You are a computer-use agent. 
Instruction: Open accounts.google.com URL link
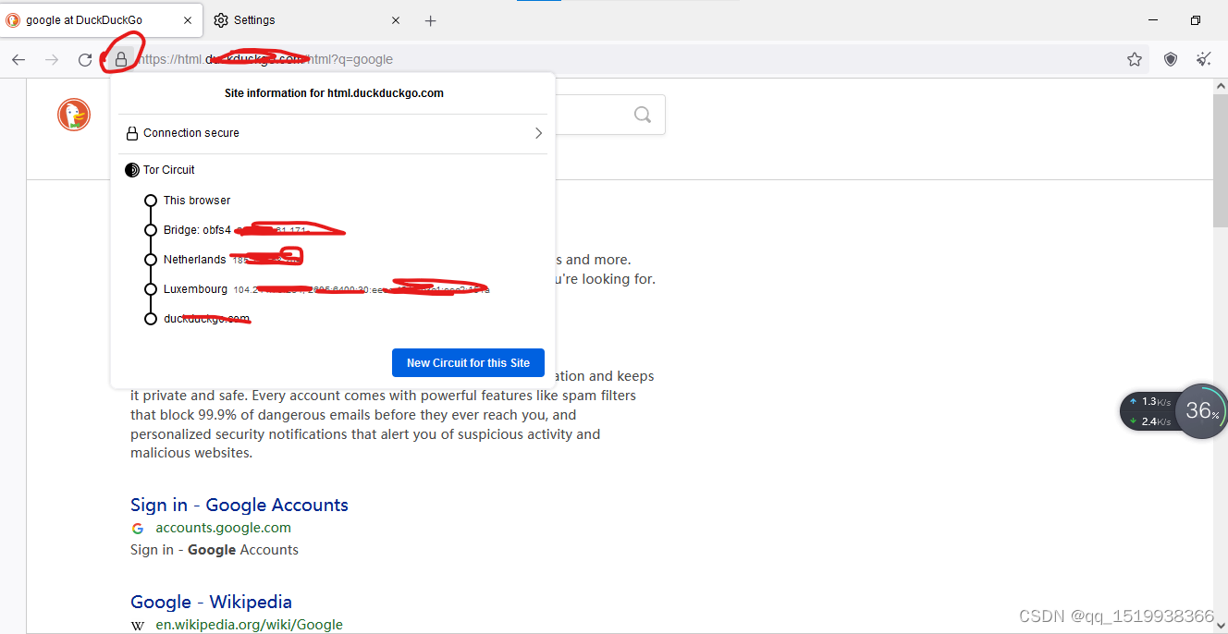pos(223,528)
